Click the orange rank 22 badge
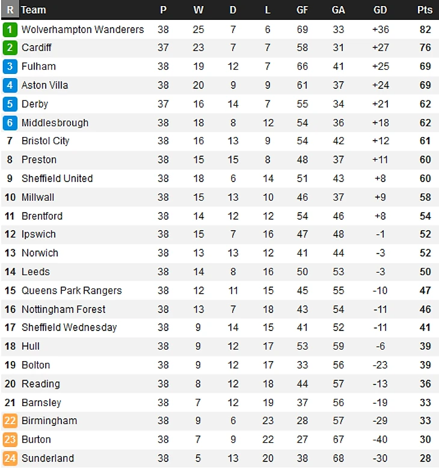 click(x=10, y=421)
